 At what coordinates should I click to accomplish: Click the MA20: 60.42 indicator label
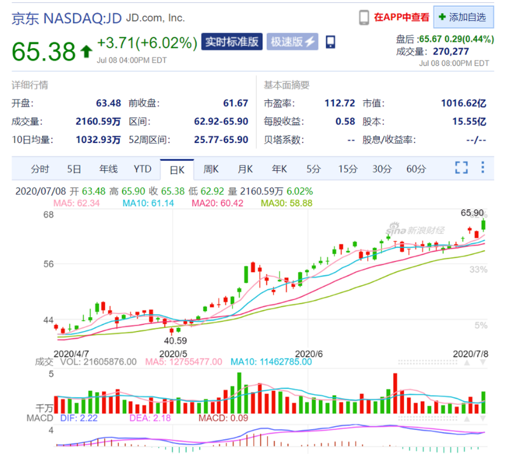(x=217, y=203)
